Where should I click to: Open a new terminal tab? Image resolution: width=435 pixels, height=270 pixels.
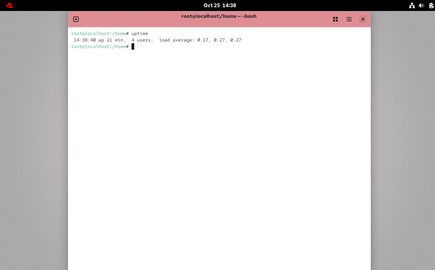point(76,19)
